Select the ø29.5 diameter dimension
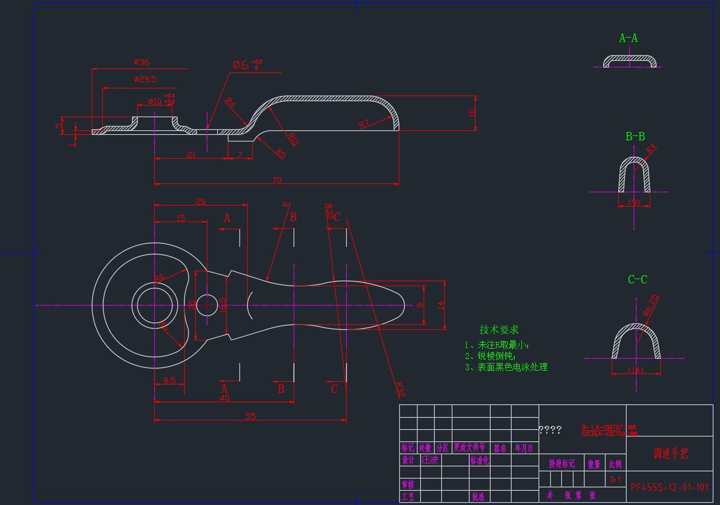The width and height of the screenshot is (720, 505). coord(145,80)
